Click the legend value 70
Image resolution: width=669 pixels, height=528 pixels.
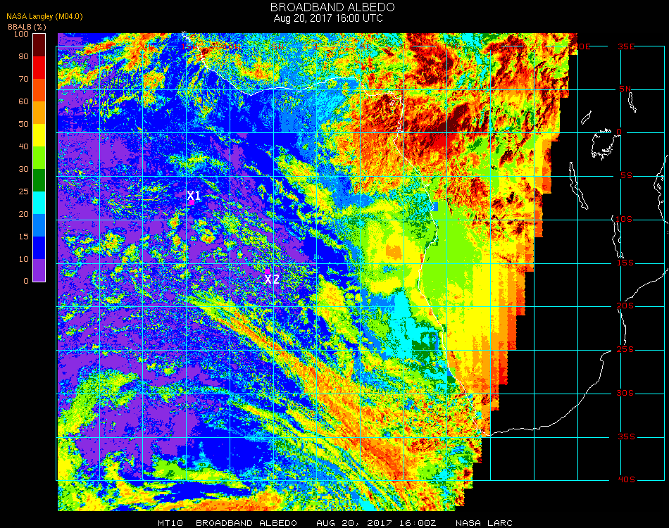pyautogui.click(x=23, y=79)
